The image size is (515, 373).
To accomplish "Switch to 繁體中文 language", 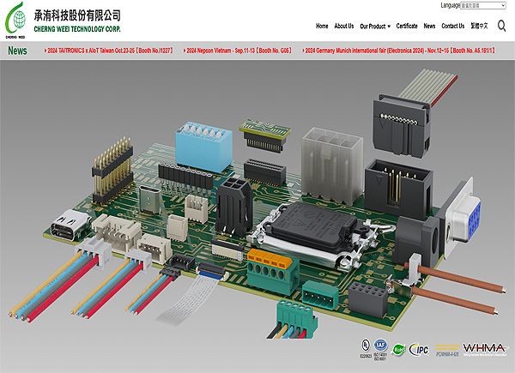I will tap(480, 27).
